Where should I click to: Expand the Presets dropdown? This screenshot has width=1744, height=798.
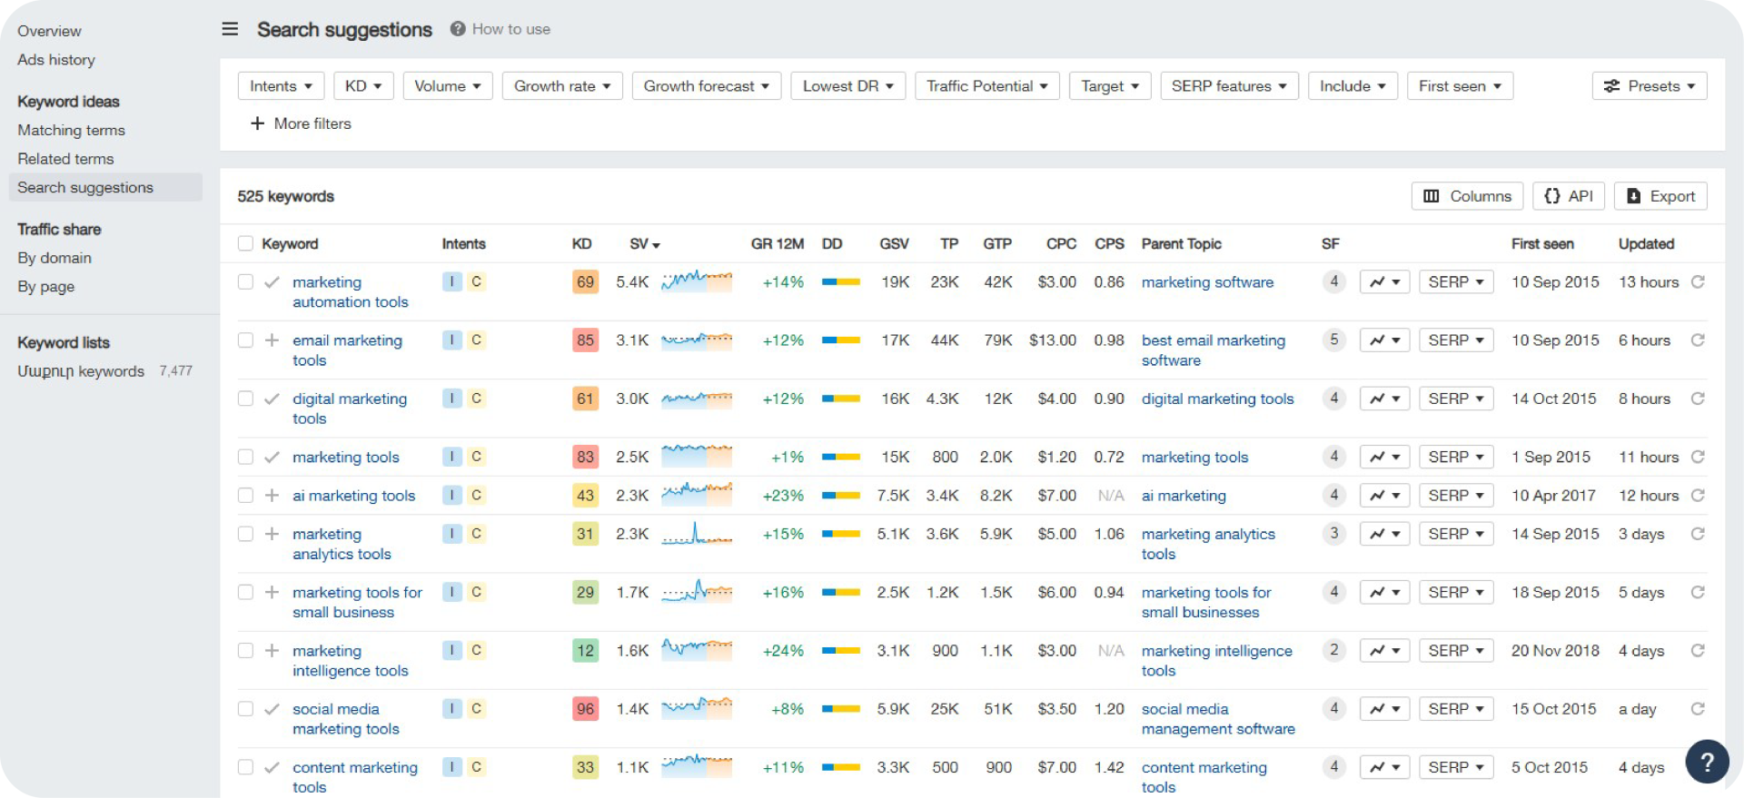1650,86
